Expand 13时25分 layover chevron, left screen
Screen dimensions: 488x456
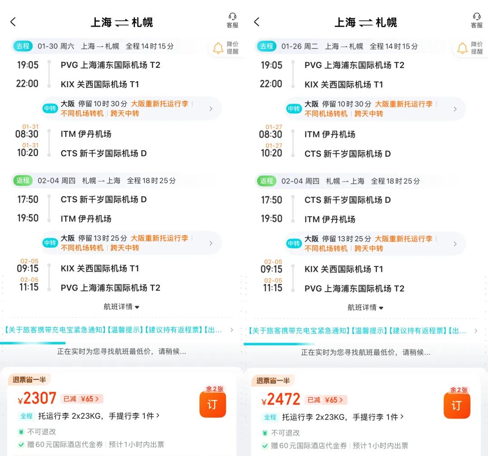click(211, 243)
